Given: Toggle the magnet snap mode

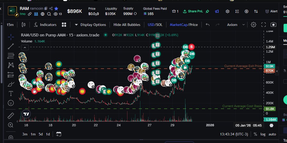Looking at the screenshot, I should 11,137.
